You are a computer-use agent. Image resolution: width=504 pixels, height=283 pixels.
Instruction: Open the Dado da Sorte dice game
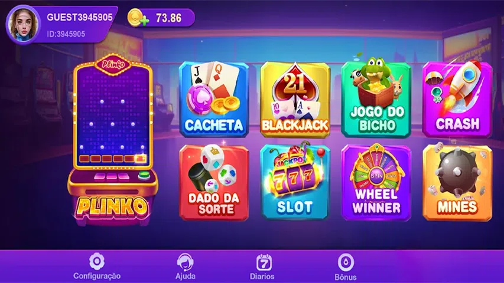click(x=214, y=182)
